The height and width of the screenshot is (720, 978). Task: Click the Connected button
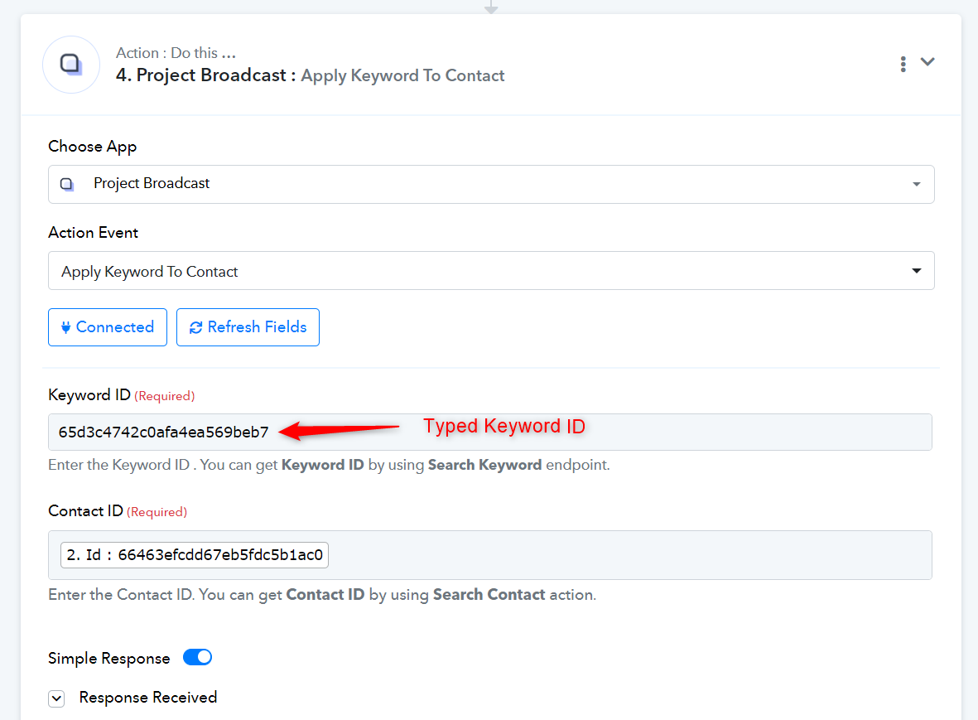coord(108,327)
